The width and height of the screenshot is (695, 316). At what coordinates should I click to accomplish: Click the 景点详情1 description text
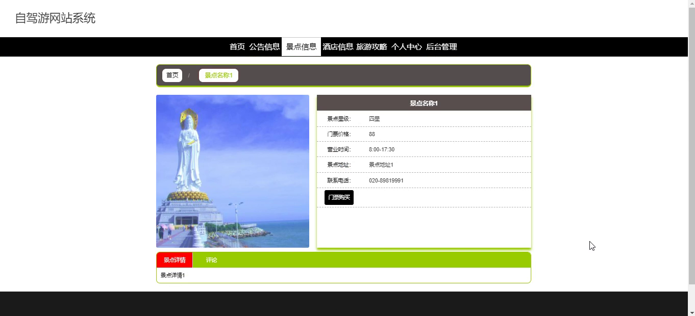173,275
